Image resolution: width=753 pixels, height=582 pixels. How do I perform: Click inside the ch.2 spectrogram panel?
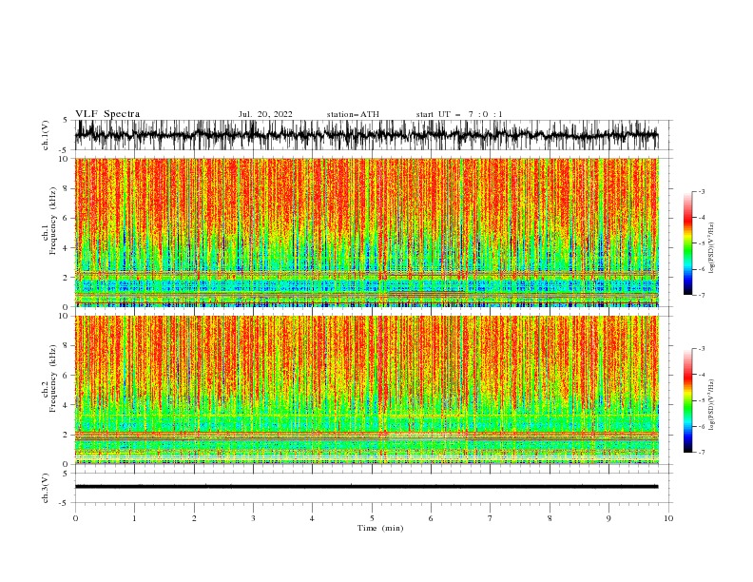click(367, 390)
